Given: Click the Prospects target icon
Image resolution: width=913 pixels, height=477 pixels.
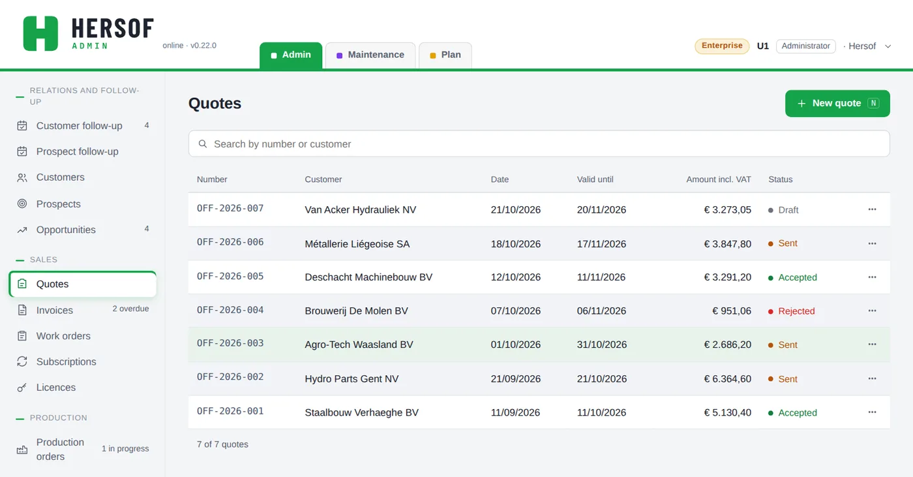Looking at the screenshot, I should [22, 204].
